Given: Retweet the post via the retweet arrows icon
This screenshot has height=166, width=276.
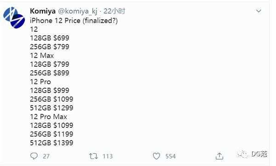Looking at the screenshot, I should [93, 156].
